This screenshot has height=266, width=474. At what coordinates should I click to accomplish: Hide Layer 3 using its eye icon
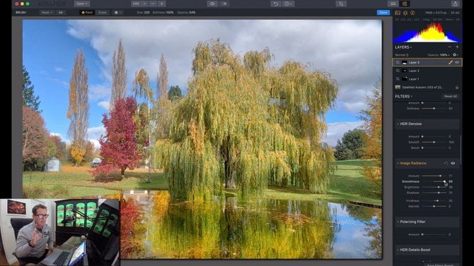pyautogui.click(x=457, y=62)
